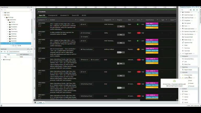Select Vessel symbol in palette
This screenshot has height=113, width=201.
point(186,102)
